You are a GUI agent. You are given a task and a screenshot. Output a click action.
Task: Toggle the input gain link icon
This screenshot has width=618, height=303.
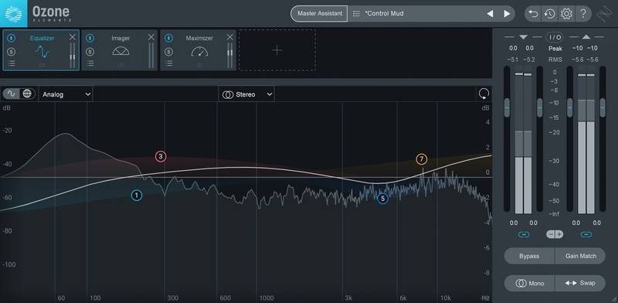[x=524, y=234]
